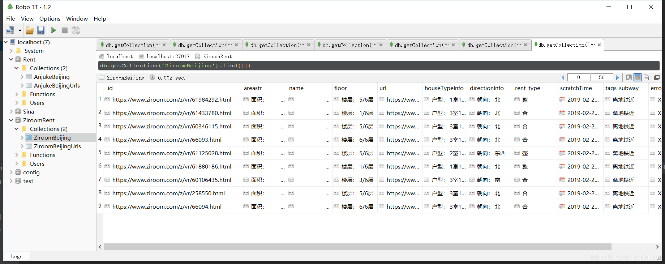Expand the AnjukeBeijing collection

pyautogui.click(x=22, y=77)
